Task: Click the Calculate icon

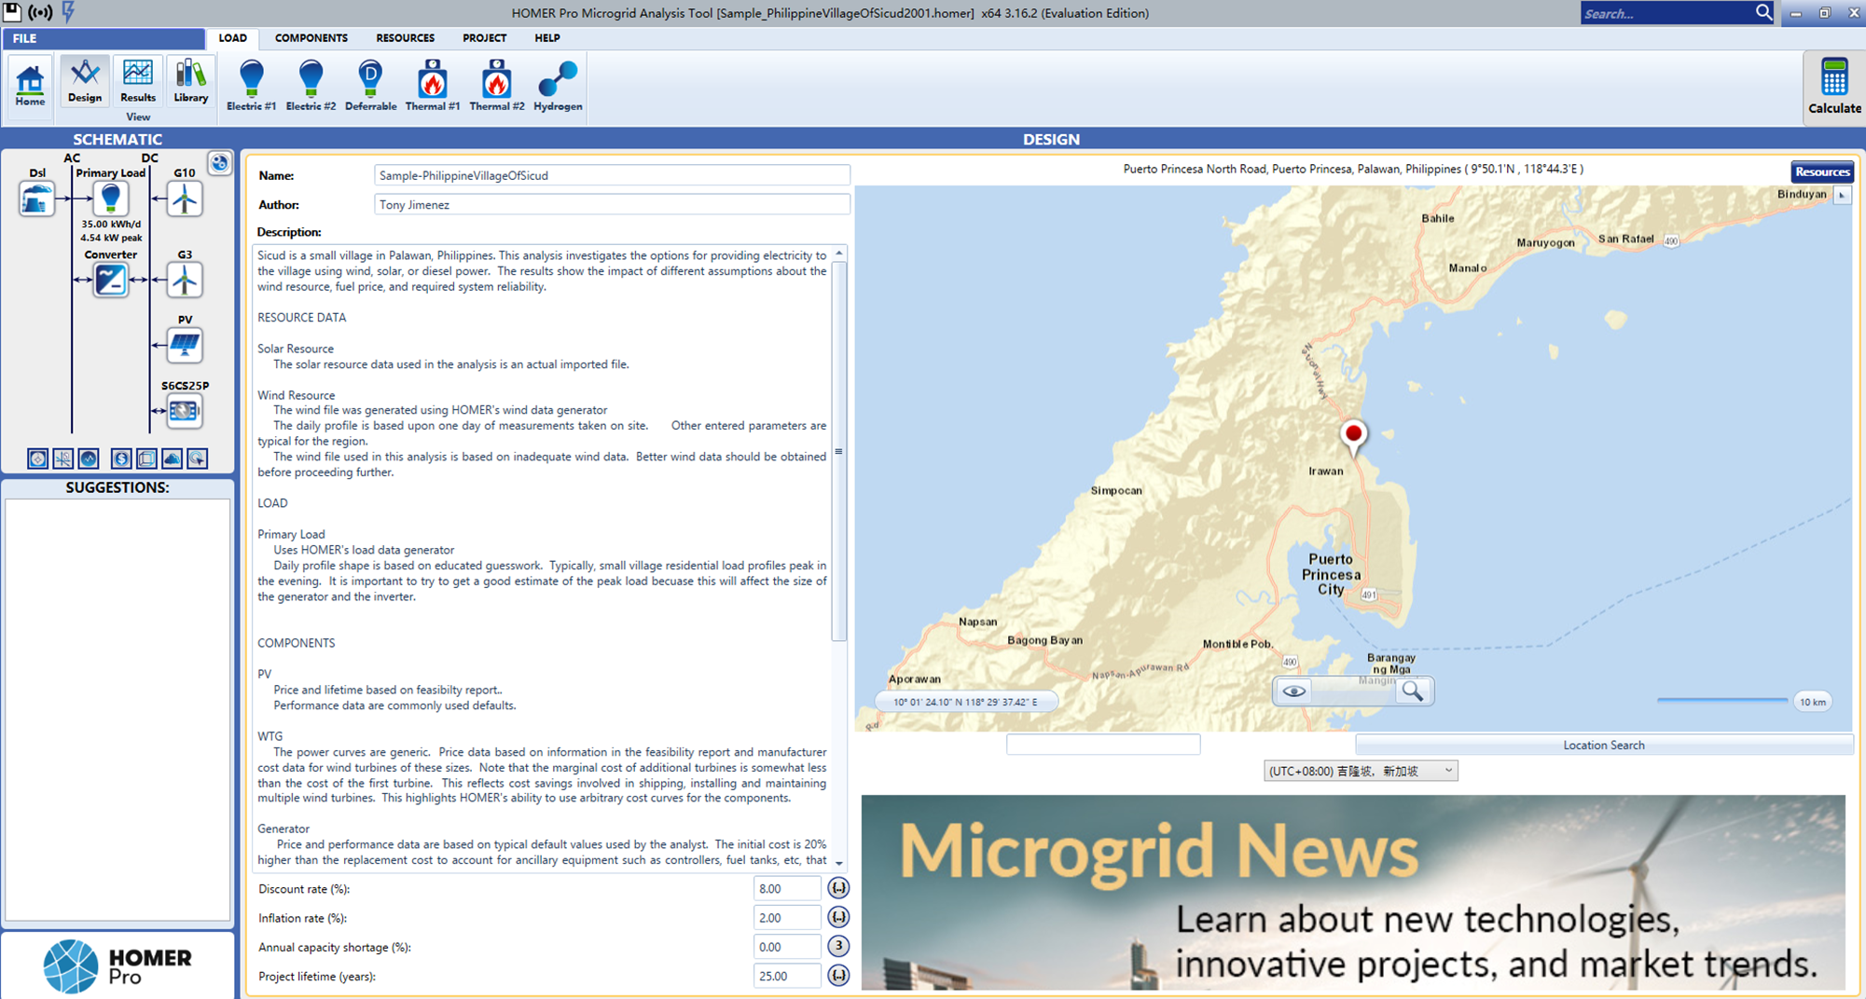Action: pos(1833,86)
